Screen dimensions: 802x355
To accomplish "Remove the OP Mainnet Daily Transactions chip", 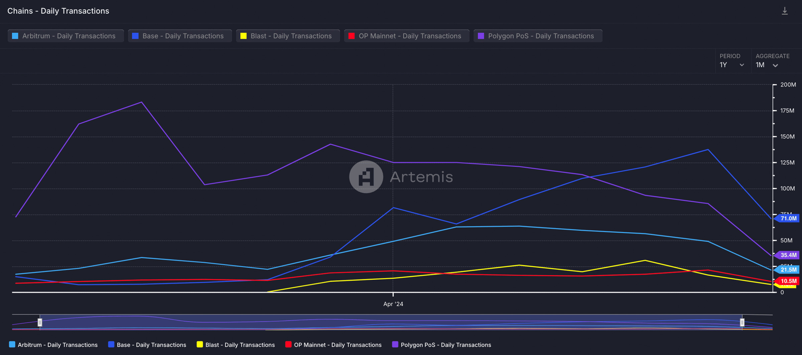I will click(407, 36).
